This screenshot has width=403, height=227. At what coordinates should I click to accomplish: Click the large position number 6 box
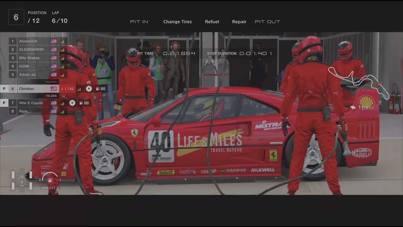click(x=16, y=17)
